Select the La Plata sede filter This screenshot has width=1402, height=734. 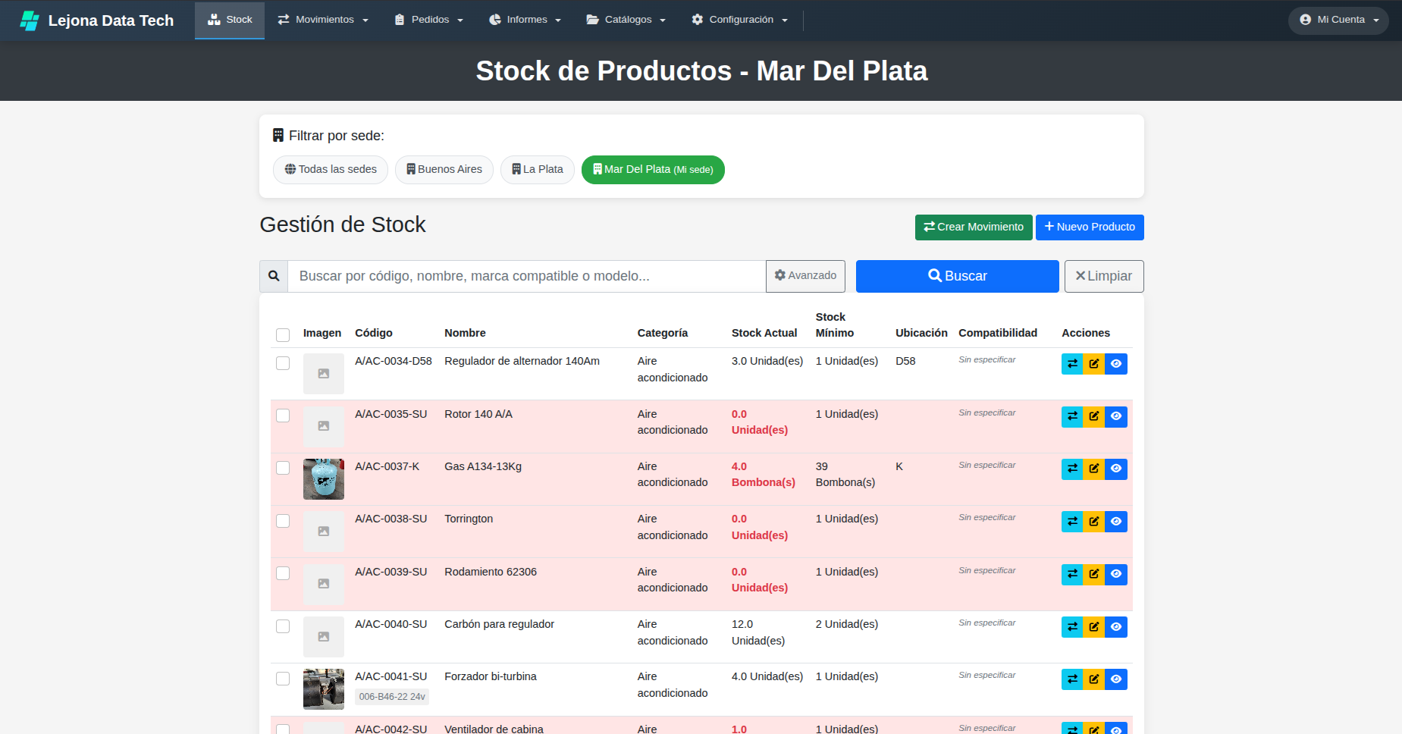[x=537, y=169]
